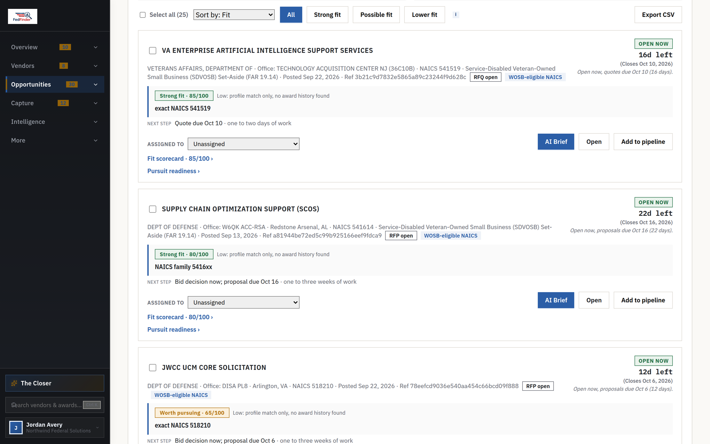Check the Supply Chain Optimization Support checkbox
This screenshot has height=444, width=710.
coord(153,209)
